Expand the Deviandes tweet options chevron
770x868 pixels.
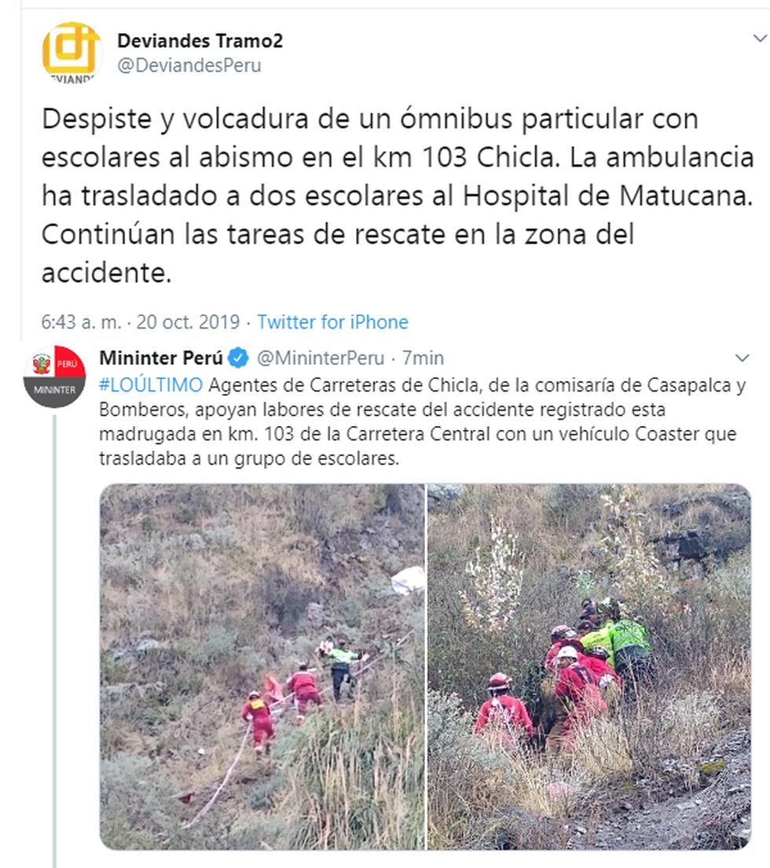click(761, 39)
